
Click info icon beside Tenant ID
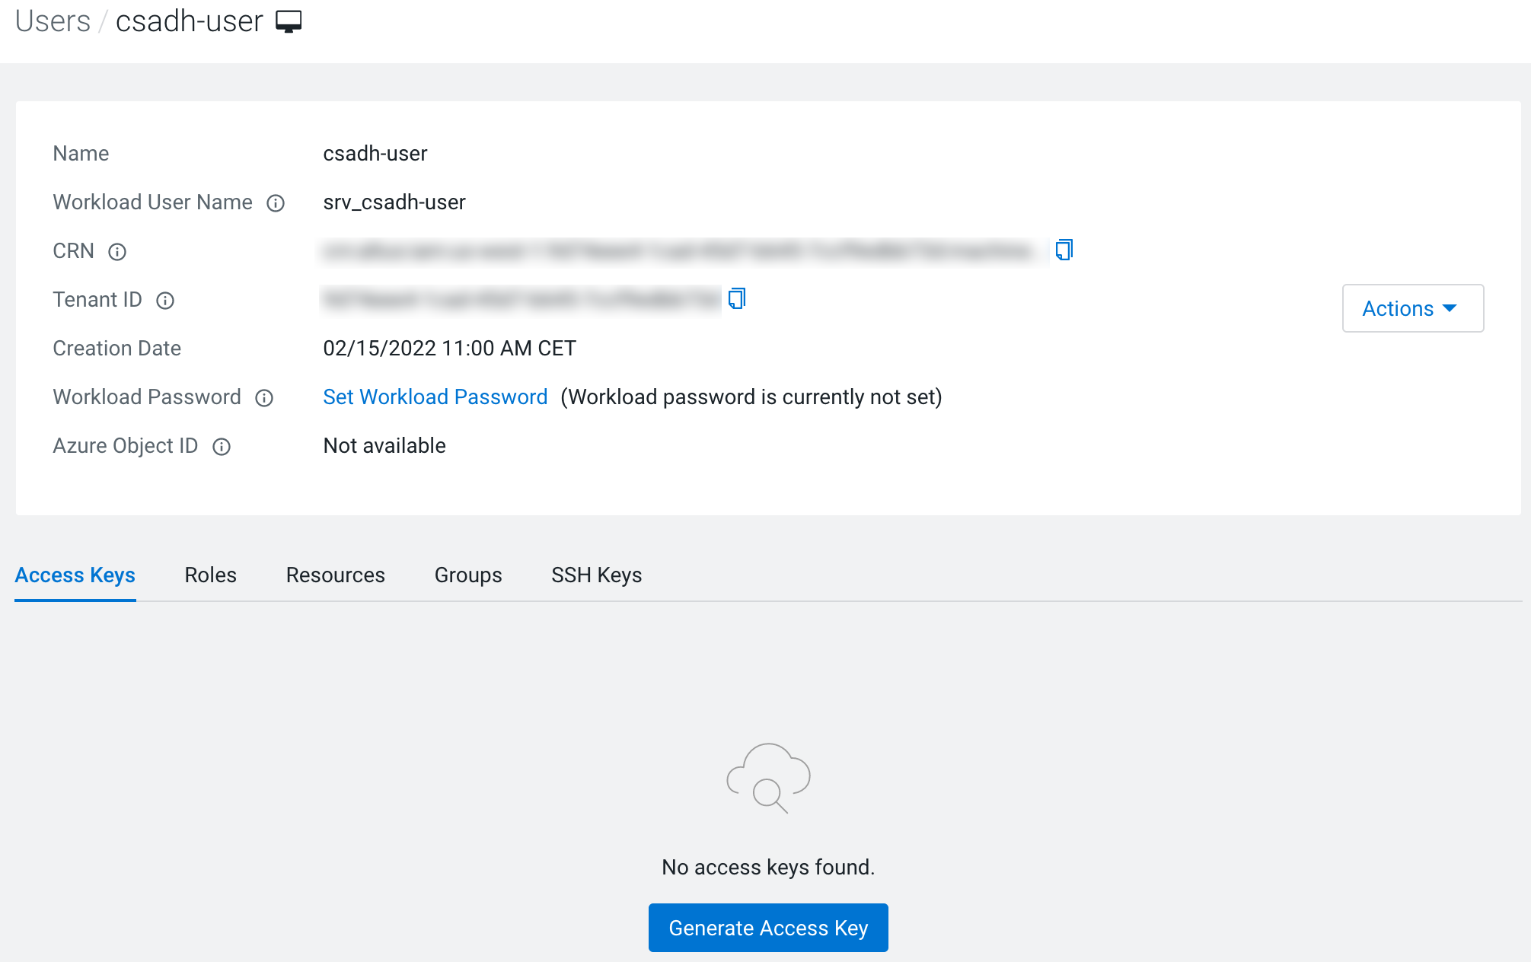point(165,301)
